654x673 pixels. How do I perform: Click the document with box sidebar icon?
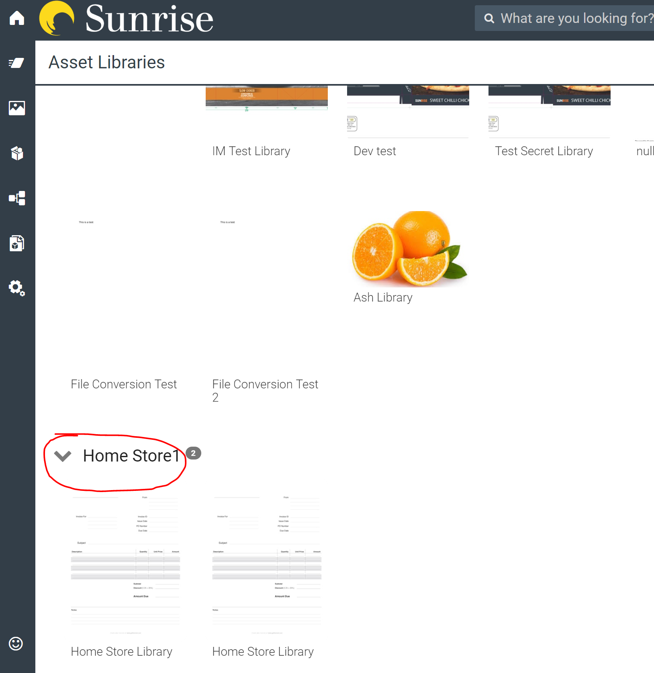(17, 243)
